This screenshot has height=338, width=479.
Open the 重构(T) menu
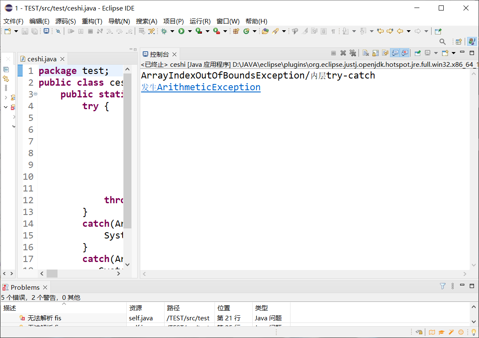tap(92, 21)
